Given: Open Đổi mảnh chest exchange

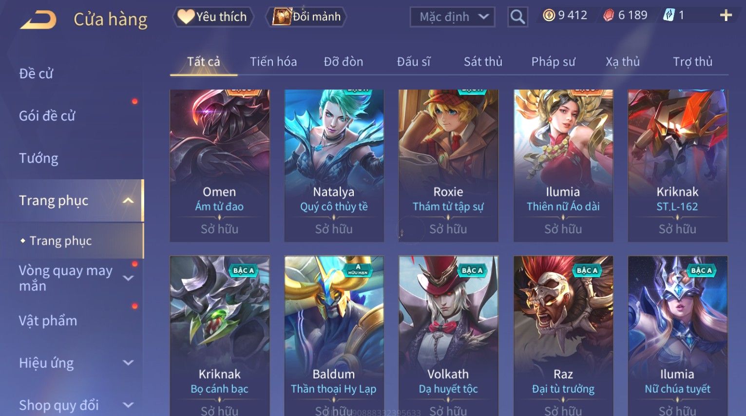Looking at the screenshot, I should (306, 17).
